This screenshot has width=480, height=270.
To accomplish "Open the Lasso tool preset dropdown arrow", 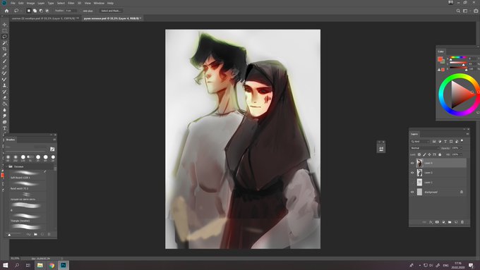I will pyautogui.click(x=20, y=11).
